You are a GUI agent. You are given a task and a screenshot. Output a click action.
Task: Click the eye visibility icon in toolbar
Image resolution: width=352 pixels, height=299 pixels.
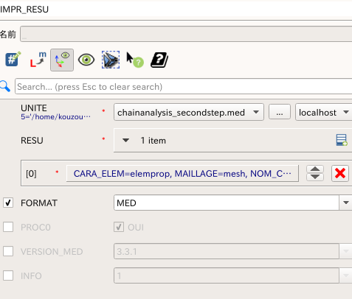pyautogui.click(x=86, y=60)
